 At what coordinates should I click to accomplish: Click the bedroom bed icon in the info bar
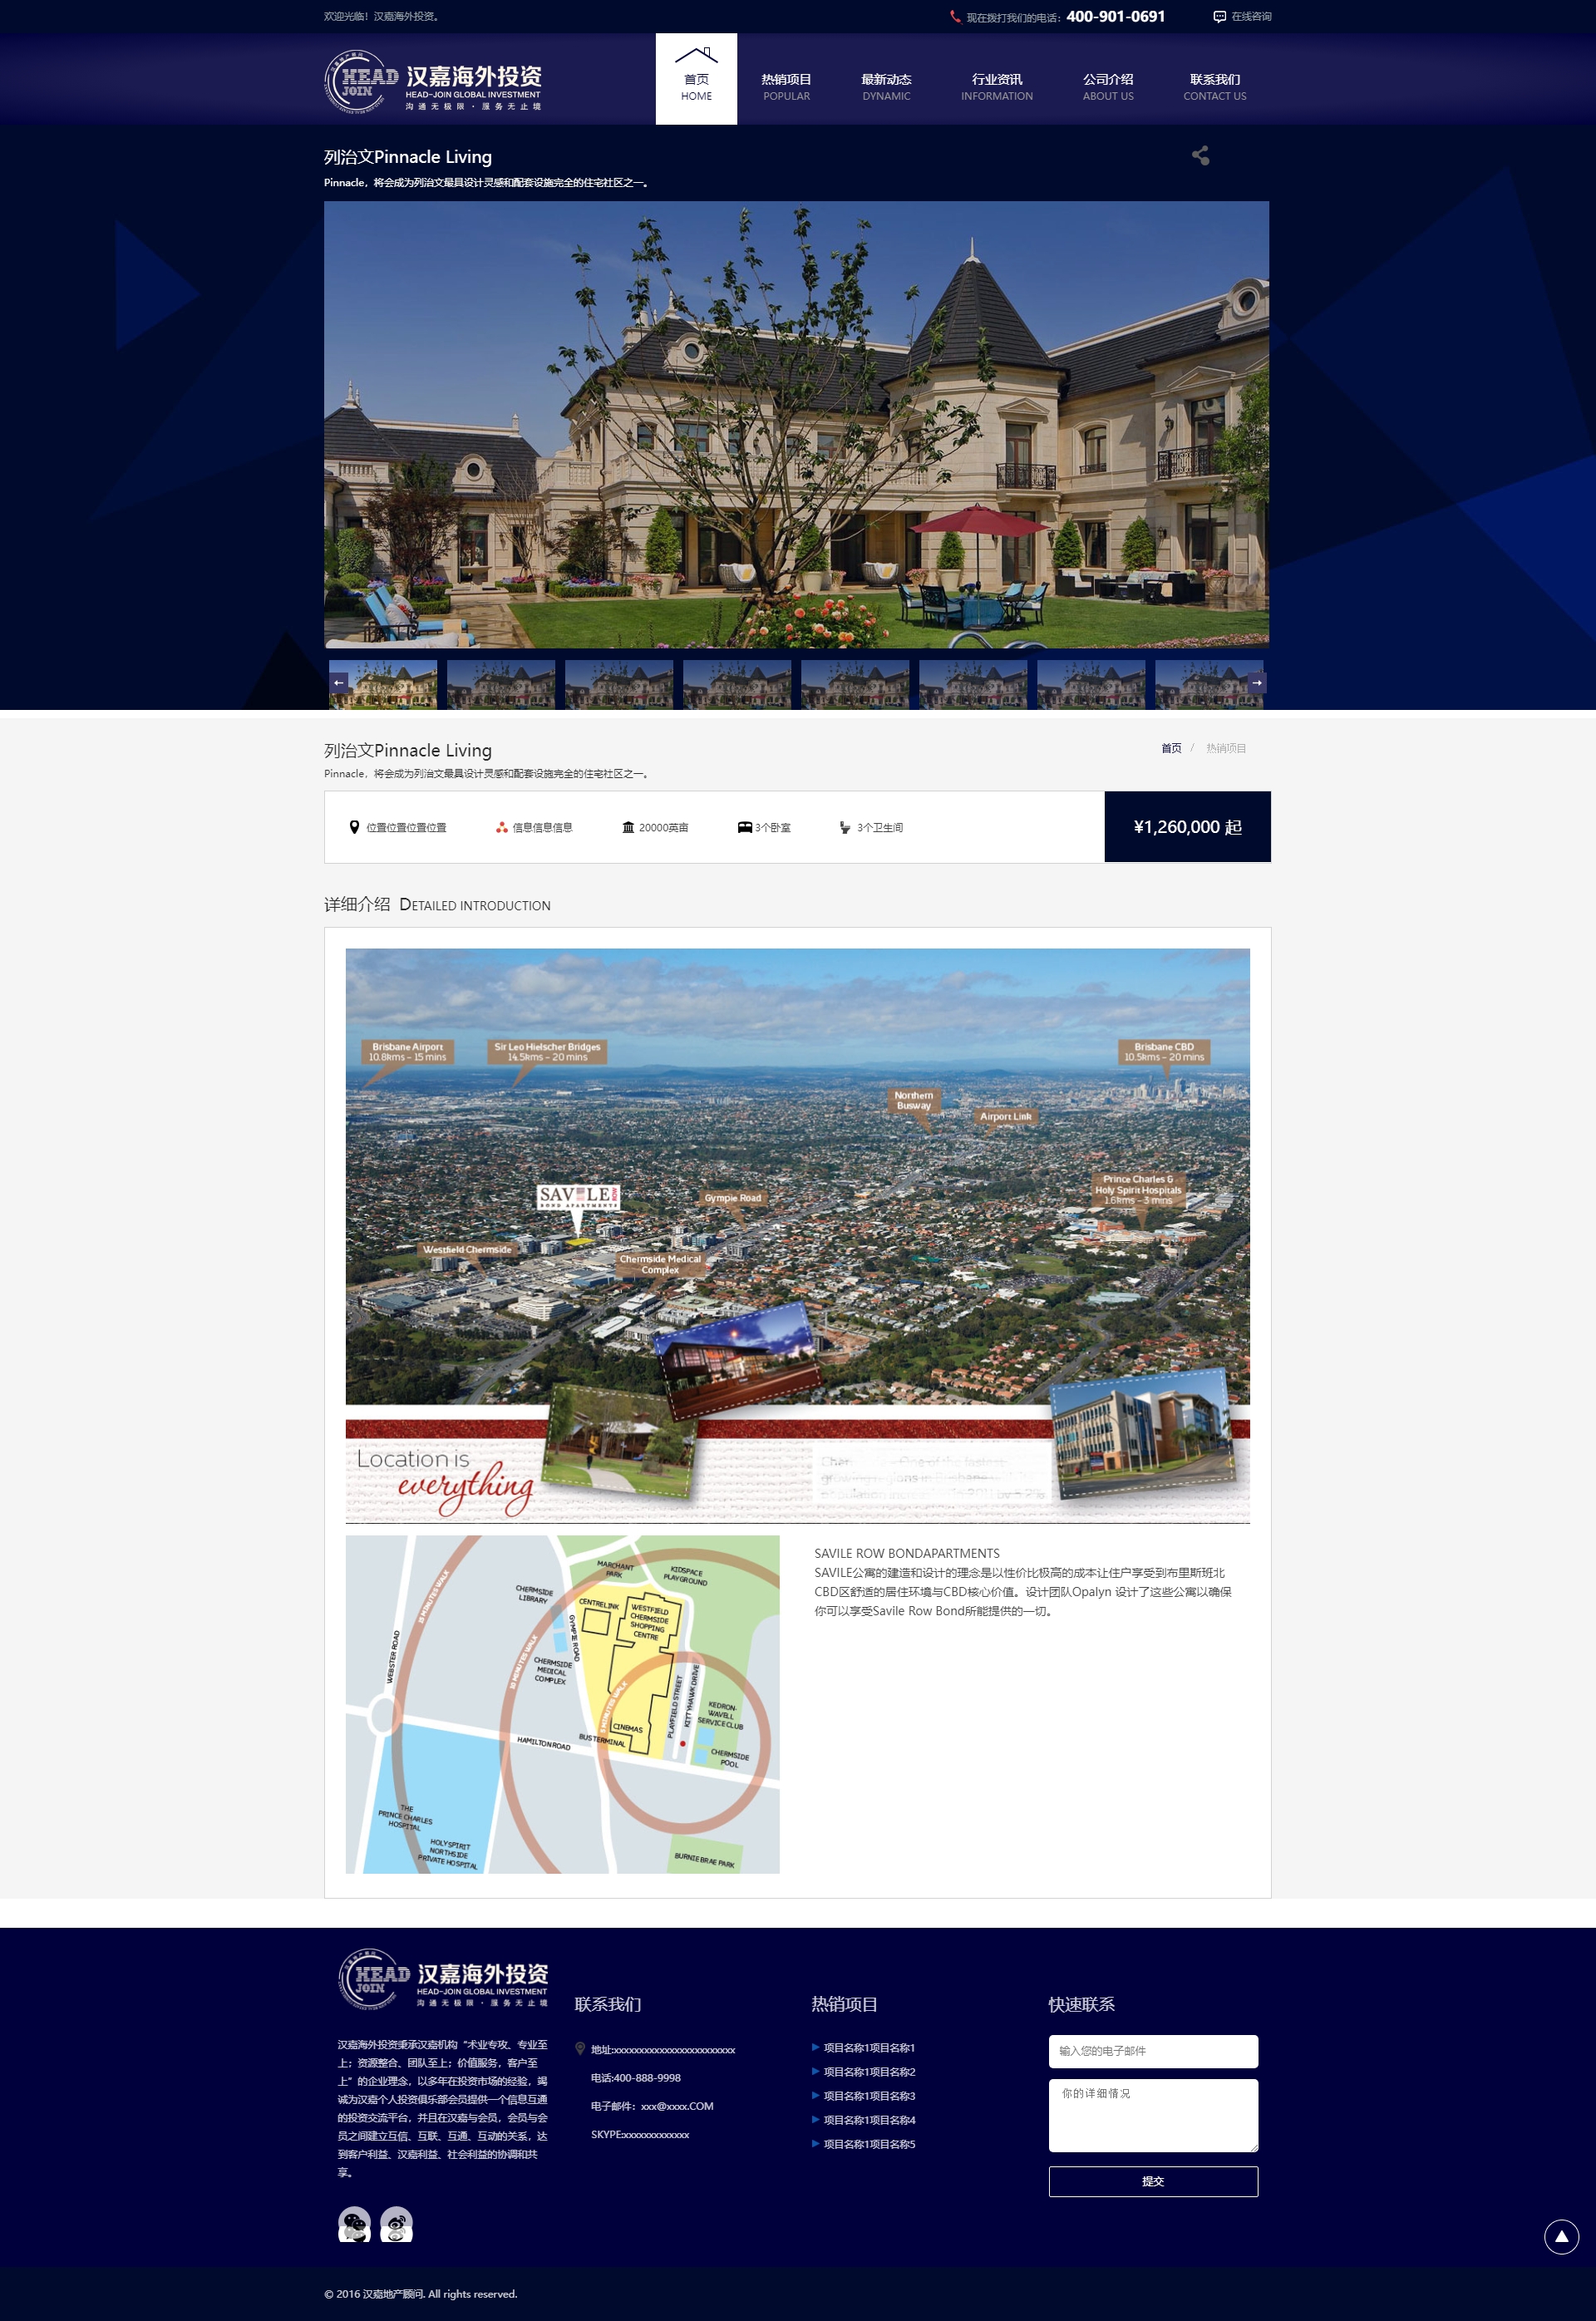pyautogui.click(x=744, y=827)
